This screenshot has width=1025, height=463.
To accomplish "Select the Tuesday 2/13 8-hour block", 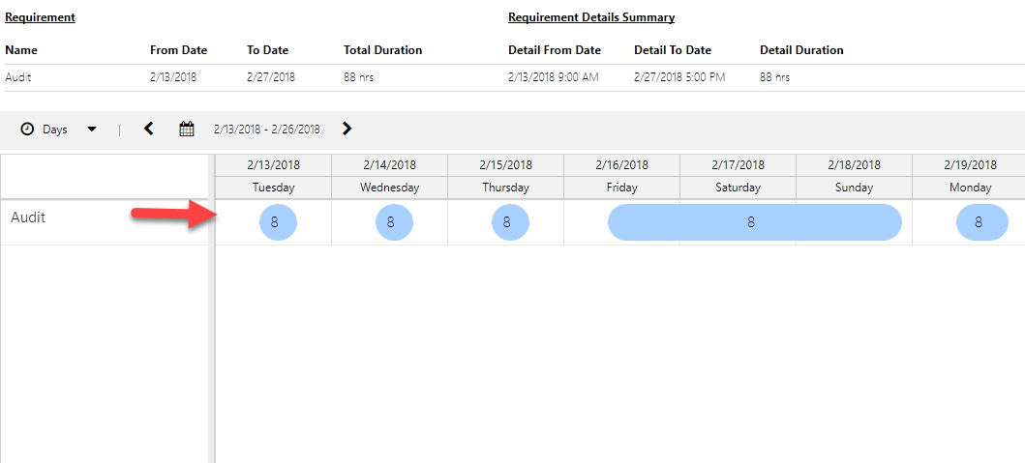I will click(x=278, y=222).
